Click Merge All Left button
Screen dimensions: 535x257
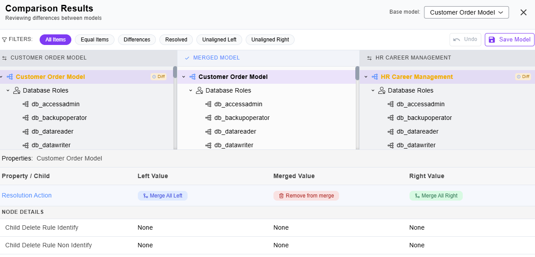[x=162, y=196]
